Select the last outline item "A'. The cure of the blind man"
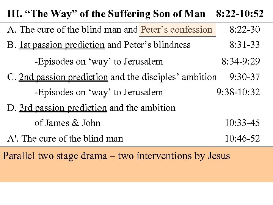 (65, 139)
